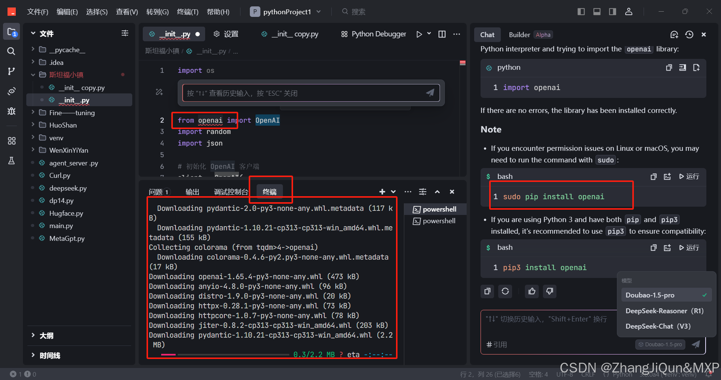The image size is (721, 380).
Task: Open the Testing flask icon
Action: tap(12, 161)
